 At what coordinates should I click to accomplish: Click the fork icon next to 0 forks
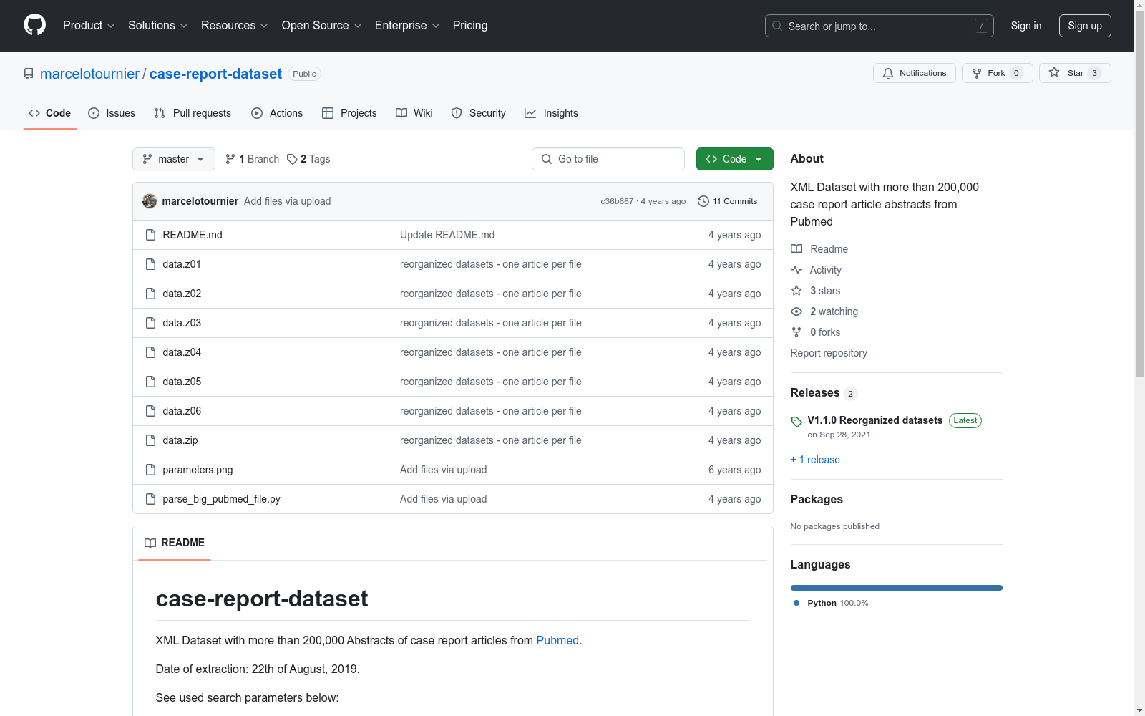coord(796,332)
